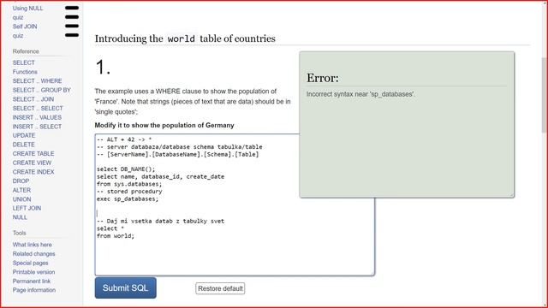
Task: Click the page's vertical scrollbar thumb
Action: pyautogui.click(x=545, y=95)
